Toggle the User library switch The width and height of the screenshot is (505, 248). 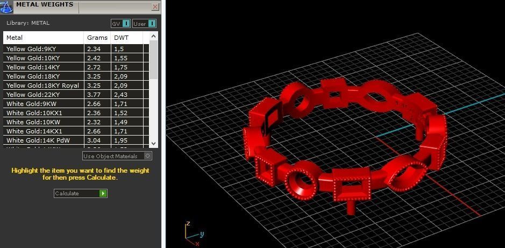144,24
